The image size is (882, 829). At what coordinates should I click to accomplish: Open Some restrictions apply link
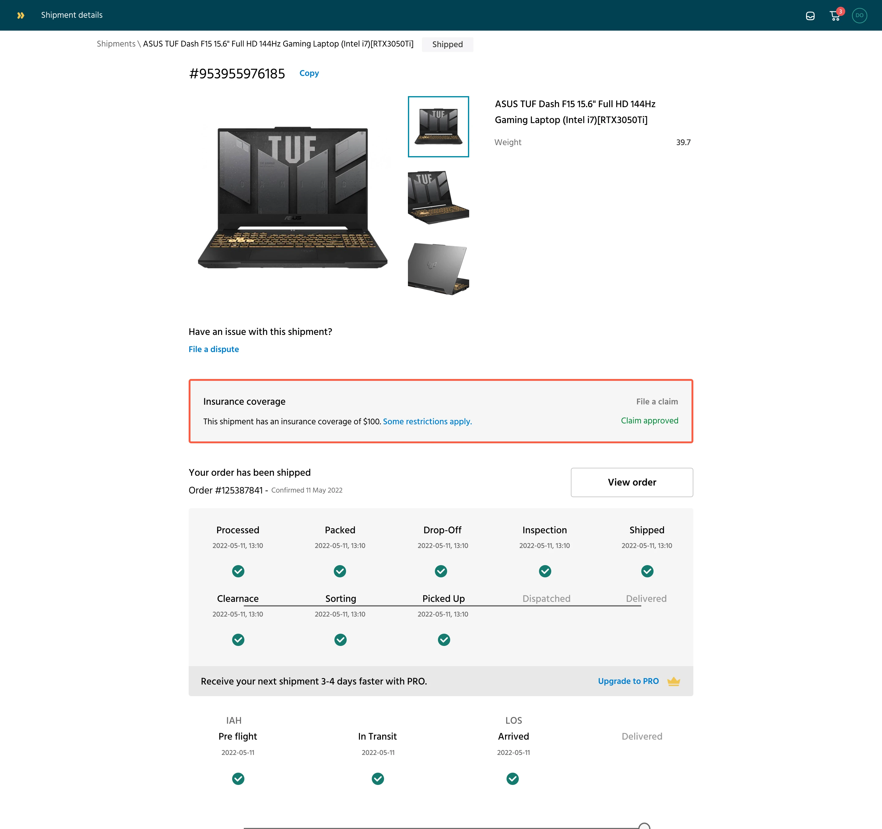[x=427, y=421]
